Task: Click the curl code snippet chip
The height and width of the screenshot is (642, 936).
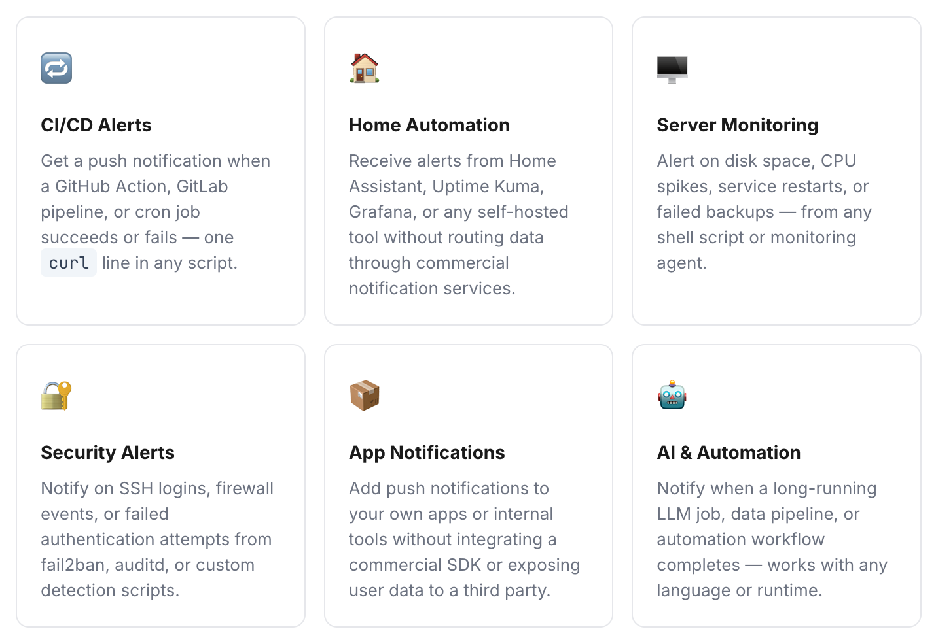Action: click(x=68, y=262)
